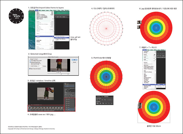Screen dimensions: 183x134
Task: Open the Object menu in Illustrator
Action: click(145, 50)
